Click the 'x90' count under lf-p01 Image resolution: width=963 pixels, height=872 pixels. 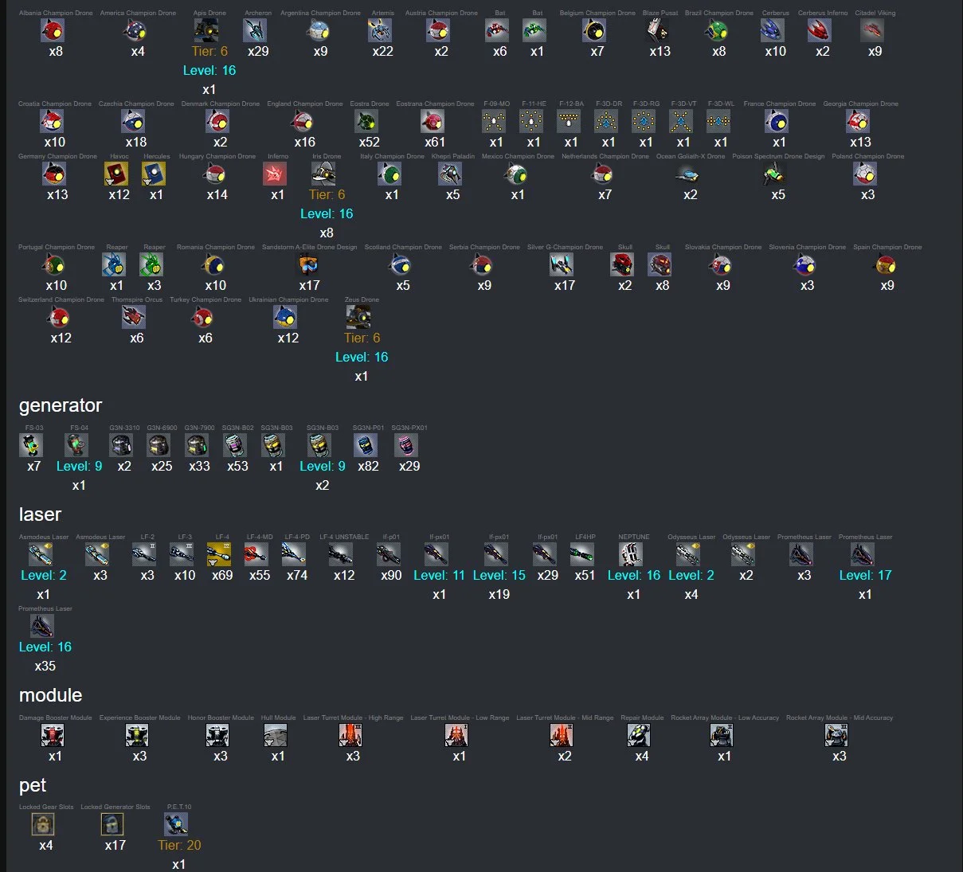click(x=391, y=576)
